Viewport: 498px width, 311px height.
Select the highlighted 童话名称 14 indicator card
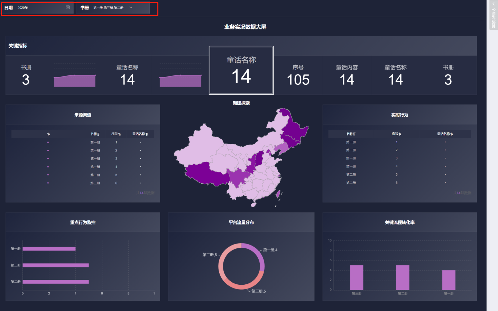pyautogui.click(x=241, y=70)
